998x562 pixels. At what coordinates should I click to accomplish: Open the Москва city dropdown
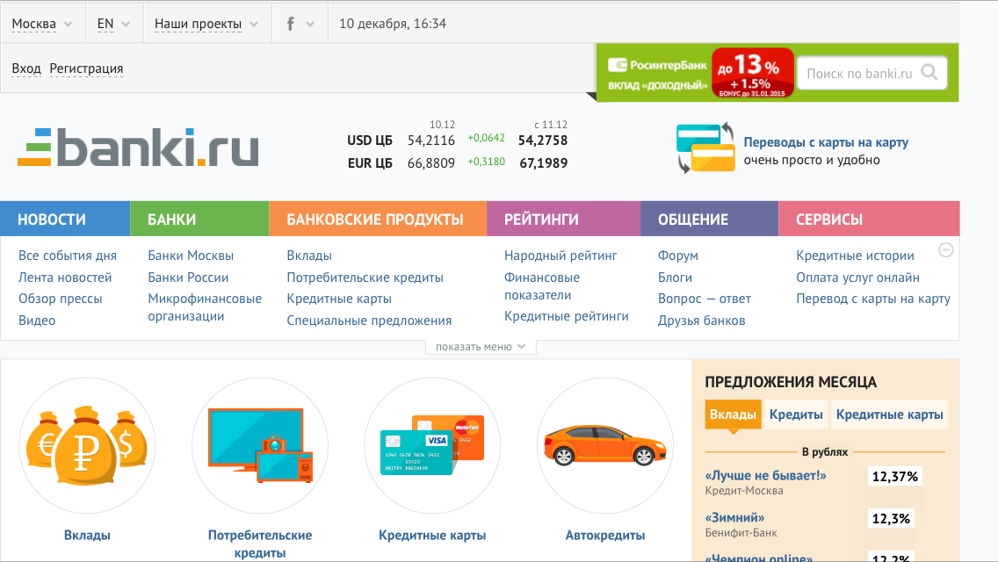[42, 25]
